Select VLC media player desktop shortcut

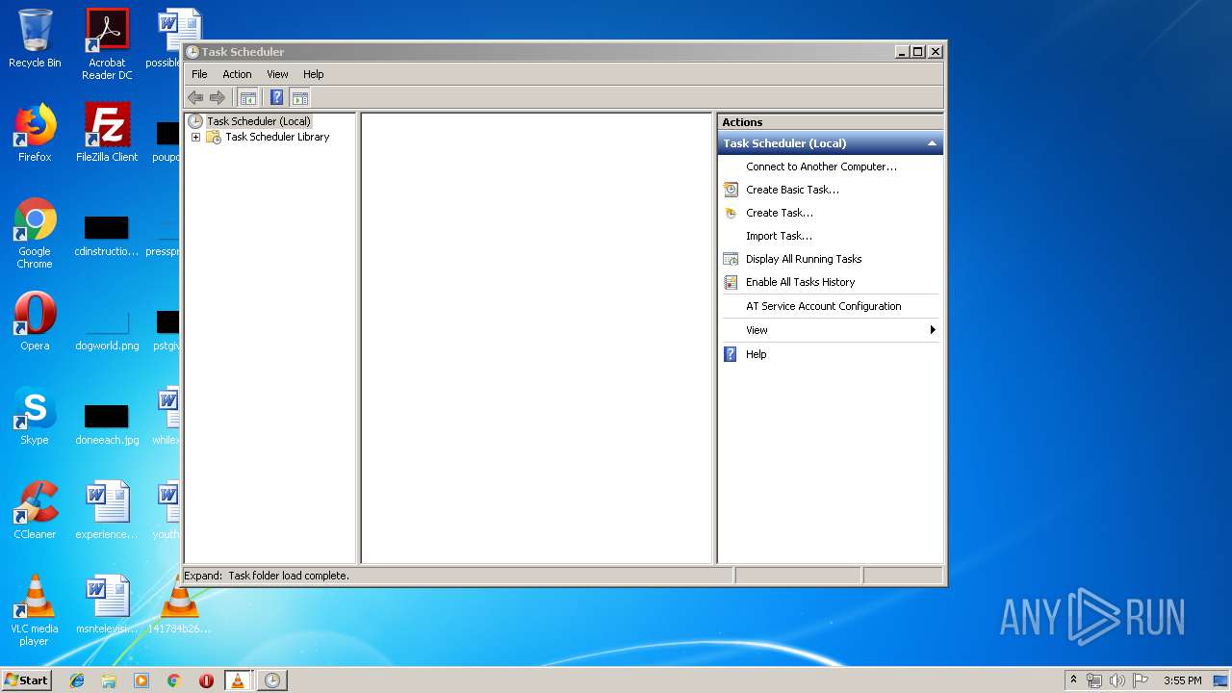[x=35, y=610]
